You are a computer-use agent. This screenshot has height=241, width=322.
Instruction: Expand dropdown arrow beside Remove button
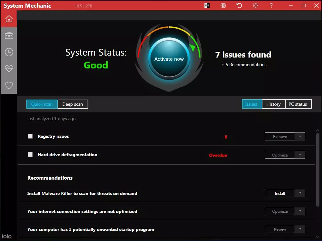coord(300,137)
